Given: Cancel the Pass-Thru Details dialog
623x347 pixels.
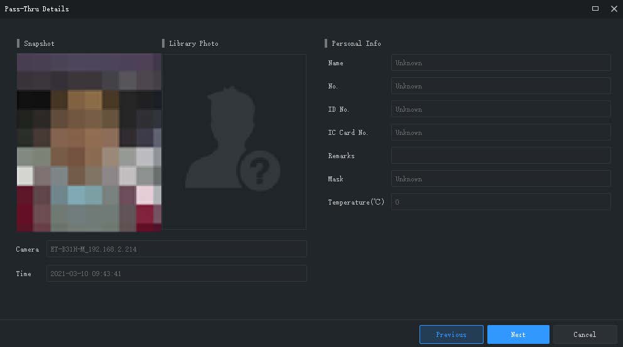Looking at the screenshot, I should 585,334.
